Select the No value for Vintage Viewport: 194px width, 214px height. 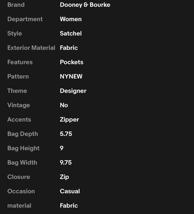pyautogui.click(x=64, y=105)
